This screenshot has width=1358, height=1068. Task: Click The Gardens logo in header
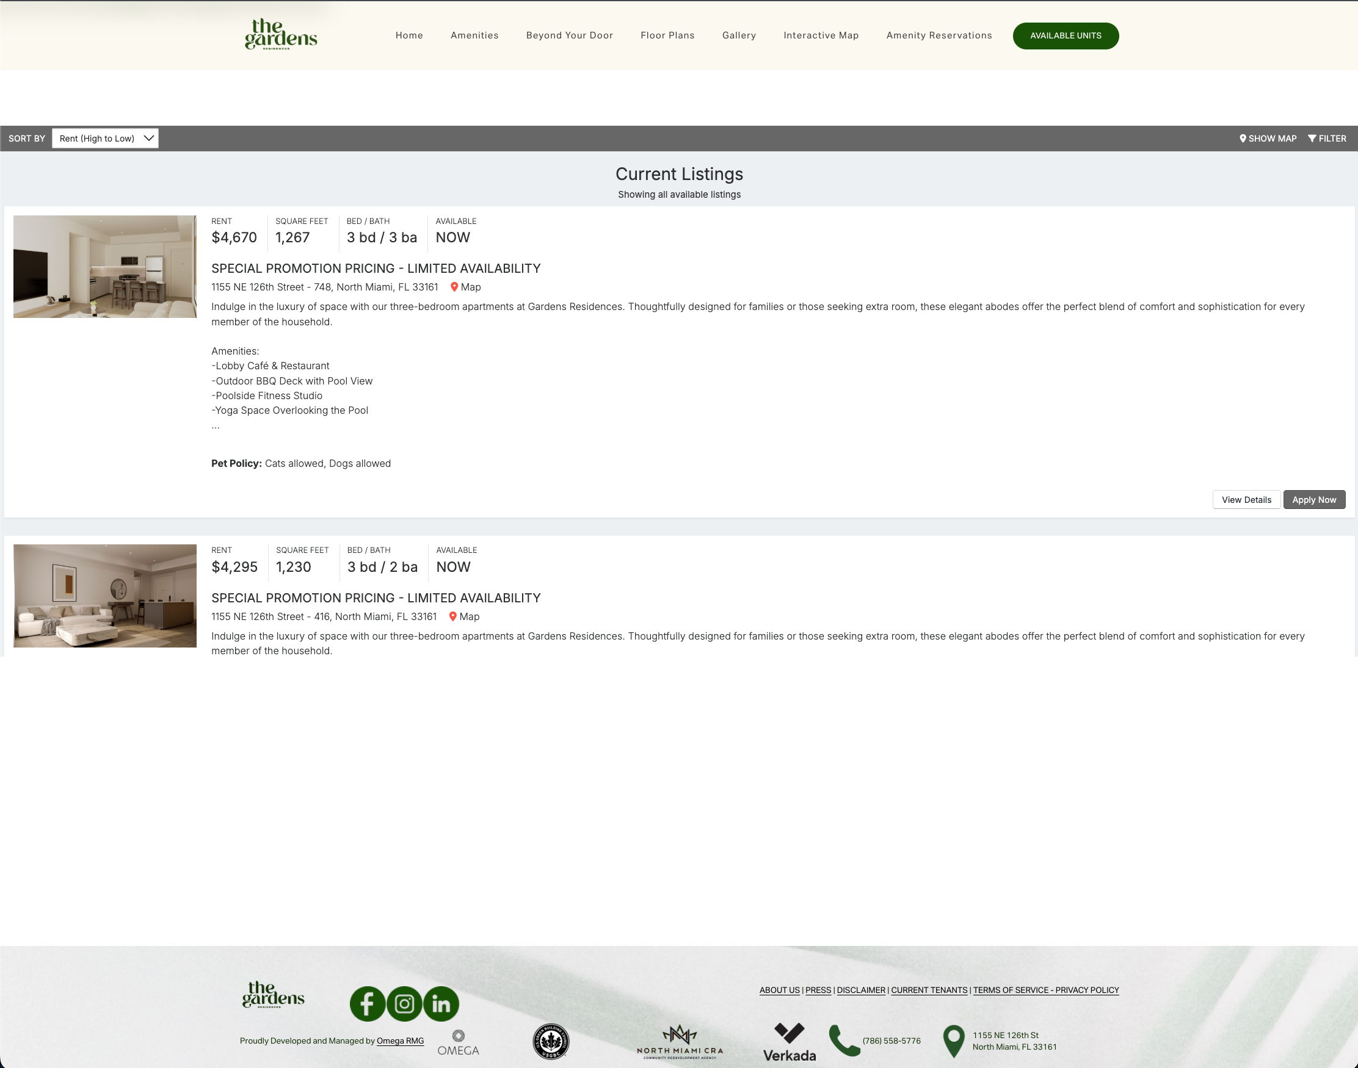(281, 34)
